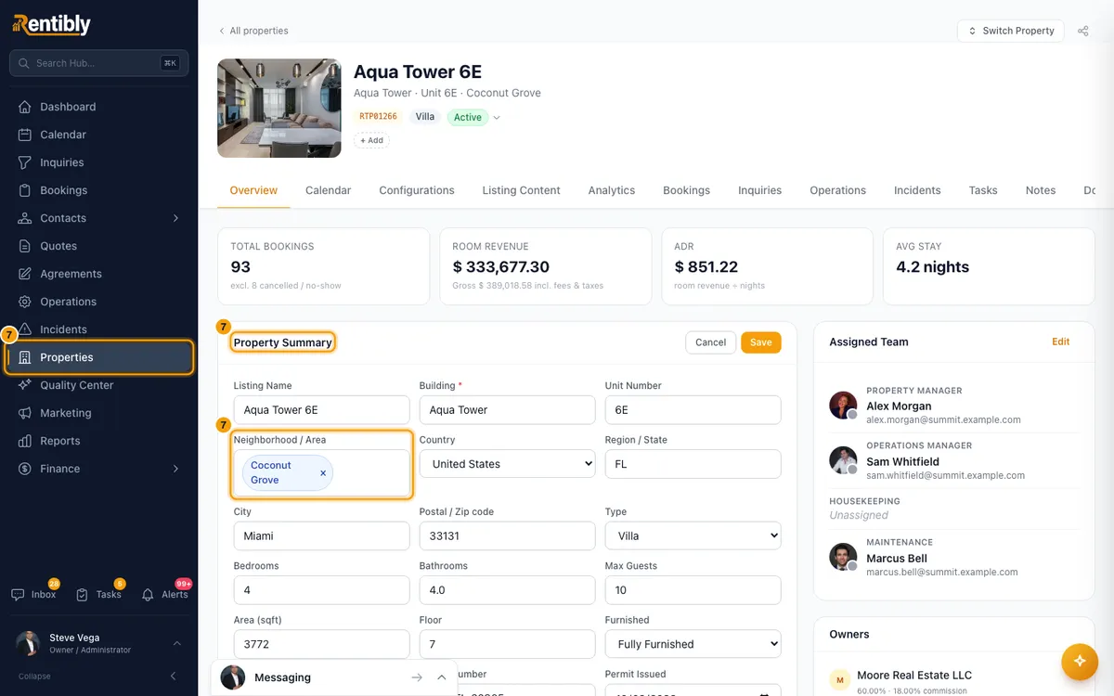The image size is (1114, 696).
Task: Collapse the sidebar with the chevron
Action: point(173,676)
